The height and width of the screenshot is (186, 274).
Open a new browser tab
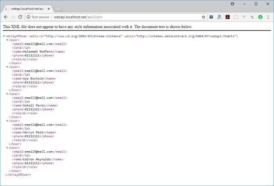click(x=58, y=8)
